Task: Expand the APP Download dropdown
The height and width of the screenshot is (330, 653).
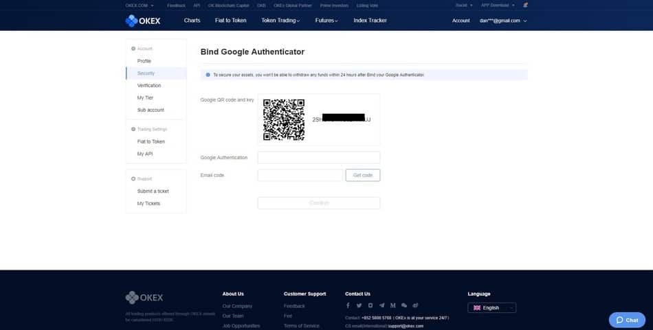Action: 498,5
